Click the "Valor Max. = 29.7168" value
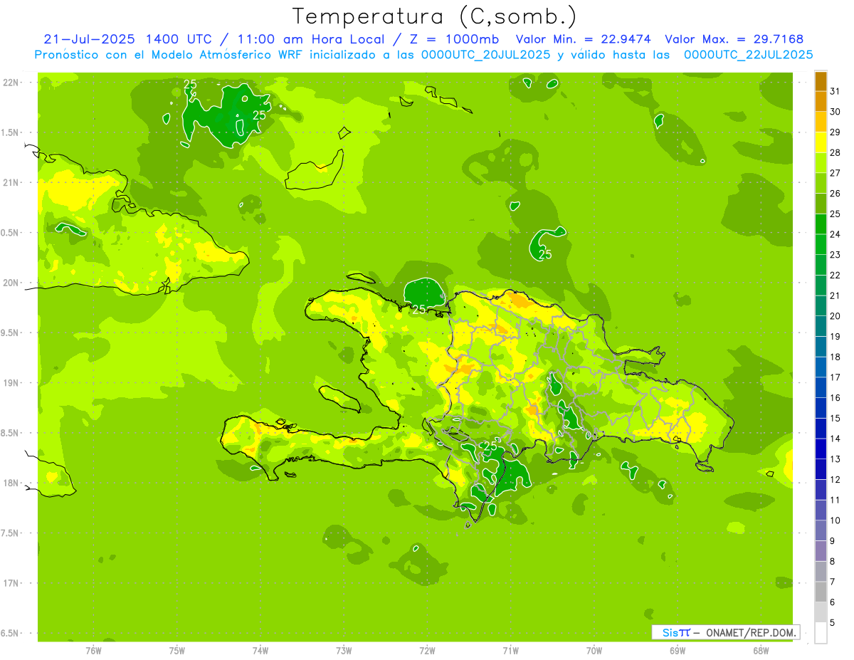 (x=734, y=39)
